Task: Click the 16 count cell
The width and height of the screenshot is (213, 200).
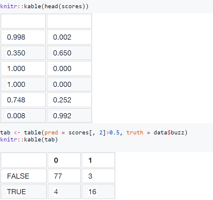Action: click(98, 191)
